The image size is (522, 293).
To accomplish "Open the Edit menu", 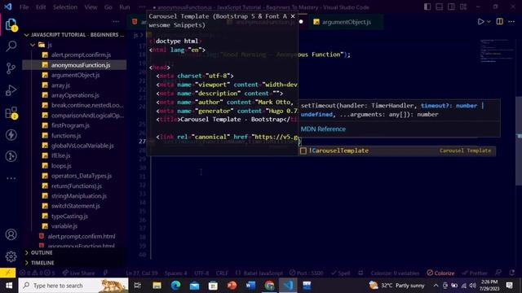I will (41, 7).
